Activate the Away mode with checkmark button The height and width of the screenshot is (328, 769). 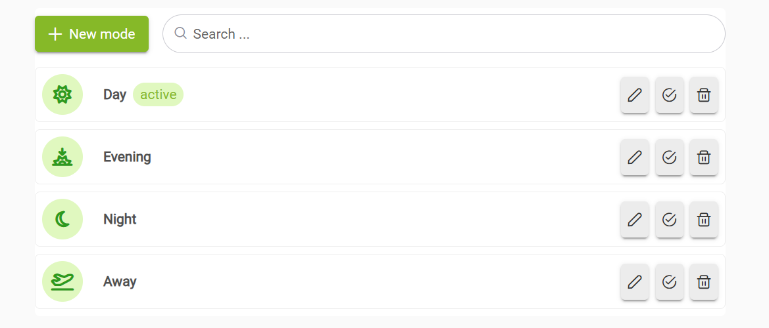[669, 282]
